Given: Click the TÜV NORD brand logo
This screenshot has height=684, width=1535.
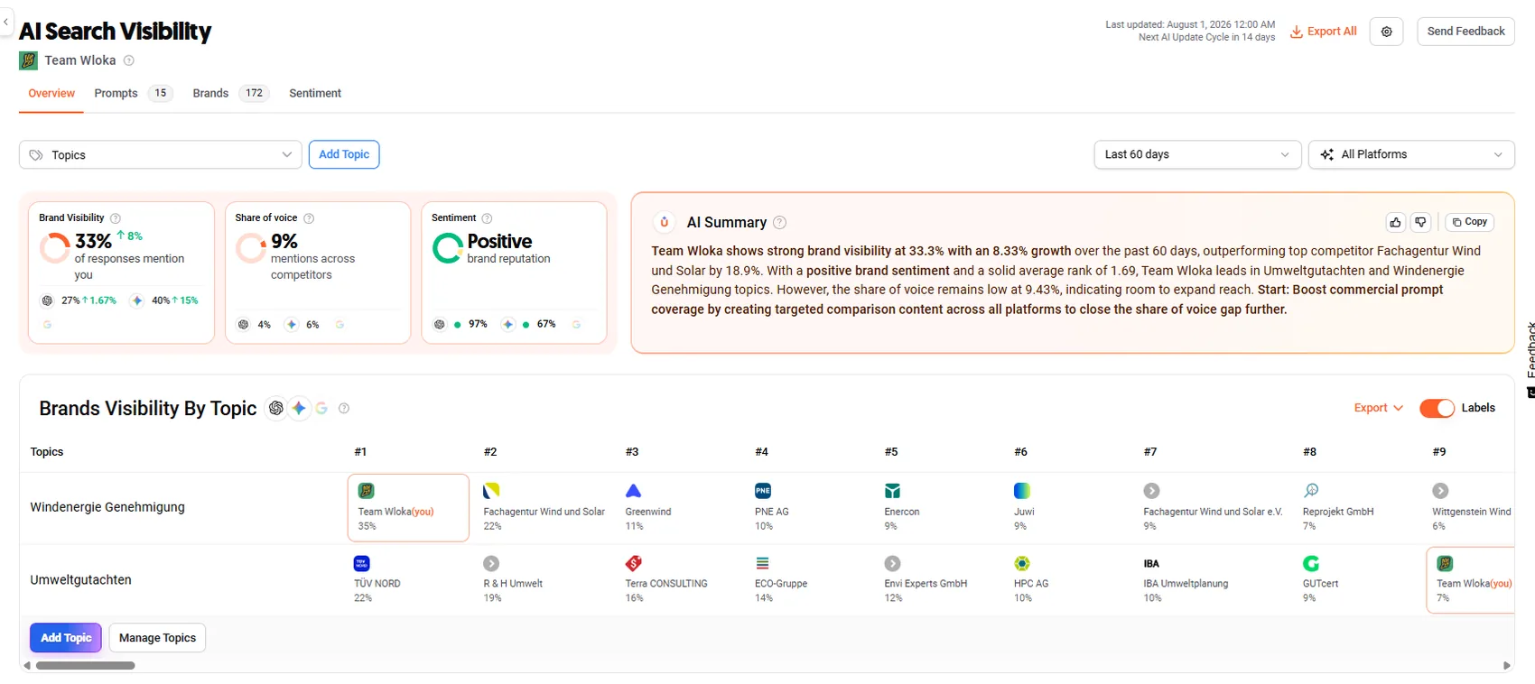Looking at the screenshot, I should pos(362,563).
